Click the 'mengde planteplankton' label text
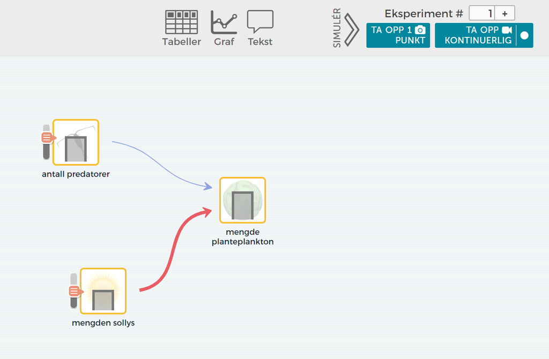The width and height of the screenshot is (549, 359). tap(242, 236)
